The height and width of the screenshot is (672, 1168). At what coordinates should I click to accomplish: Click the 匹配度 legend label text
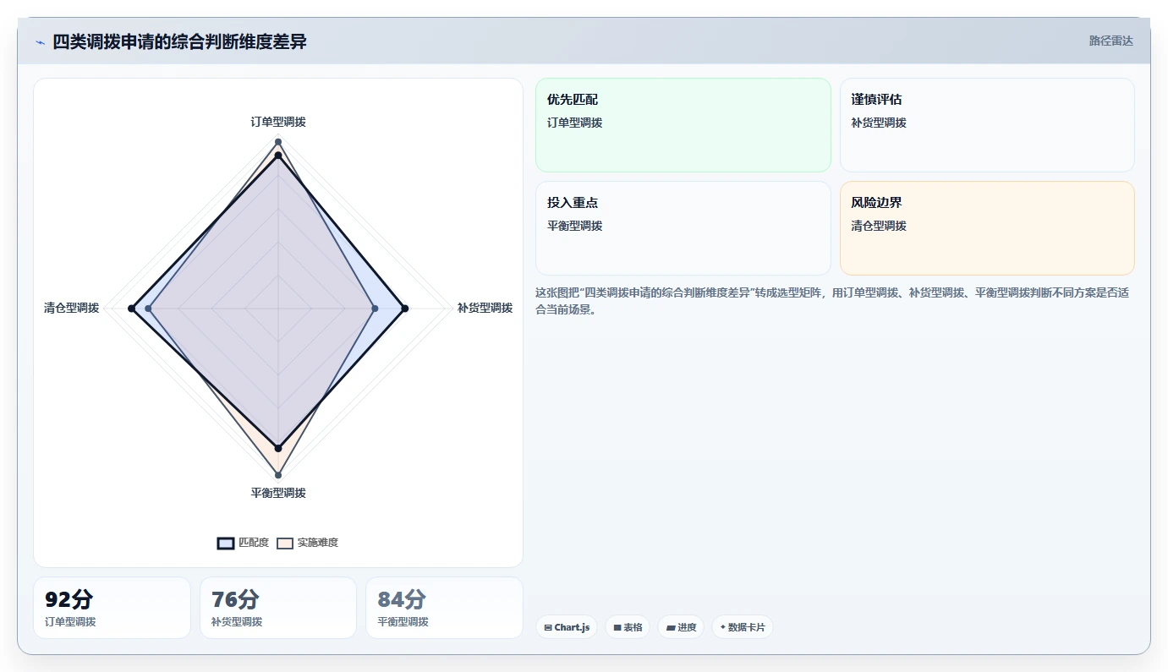(x=254, y=543)
